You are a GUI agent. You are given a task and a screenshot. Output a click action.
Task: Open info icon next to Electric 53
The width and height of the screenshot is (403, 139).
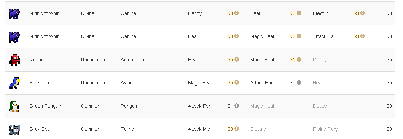(362, 13)
